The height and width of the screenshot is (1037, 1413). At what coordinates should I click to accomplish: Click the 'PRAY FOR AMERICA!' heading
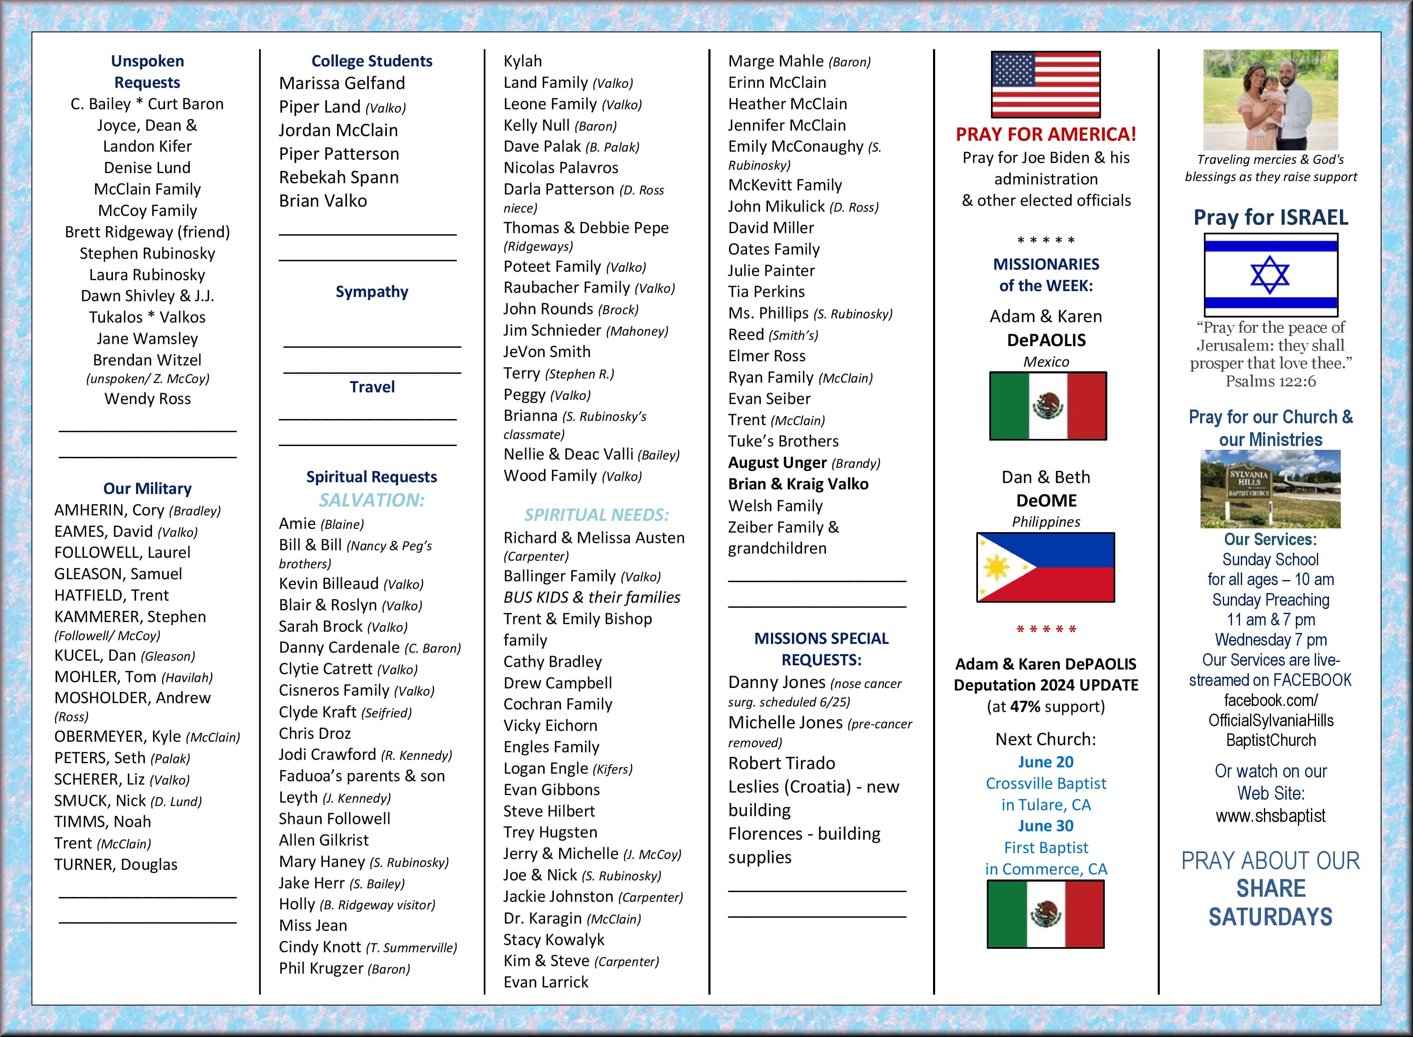(x=1046, y=134)
